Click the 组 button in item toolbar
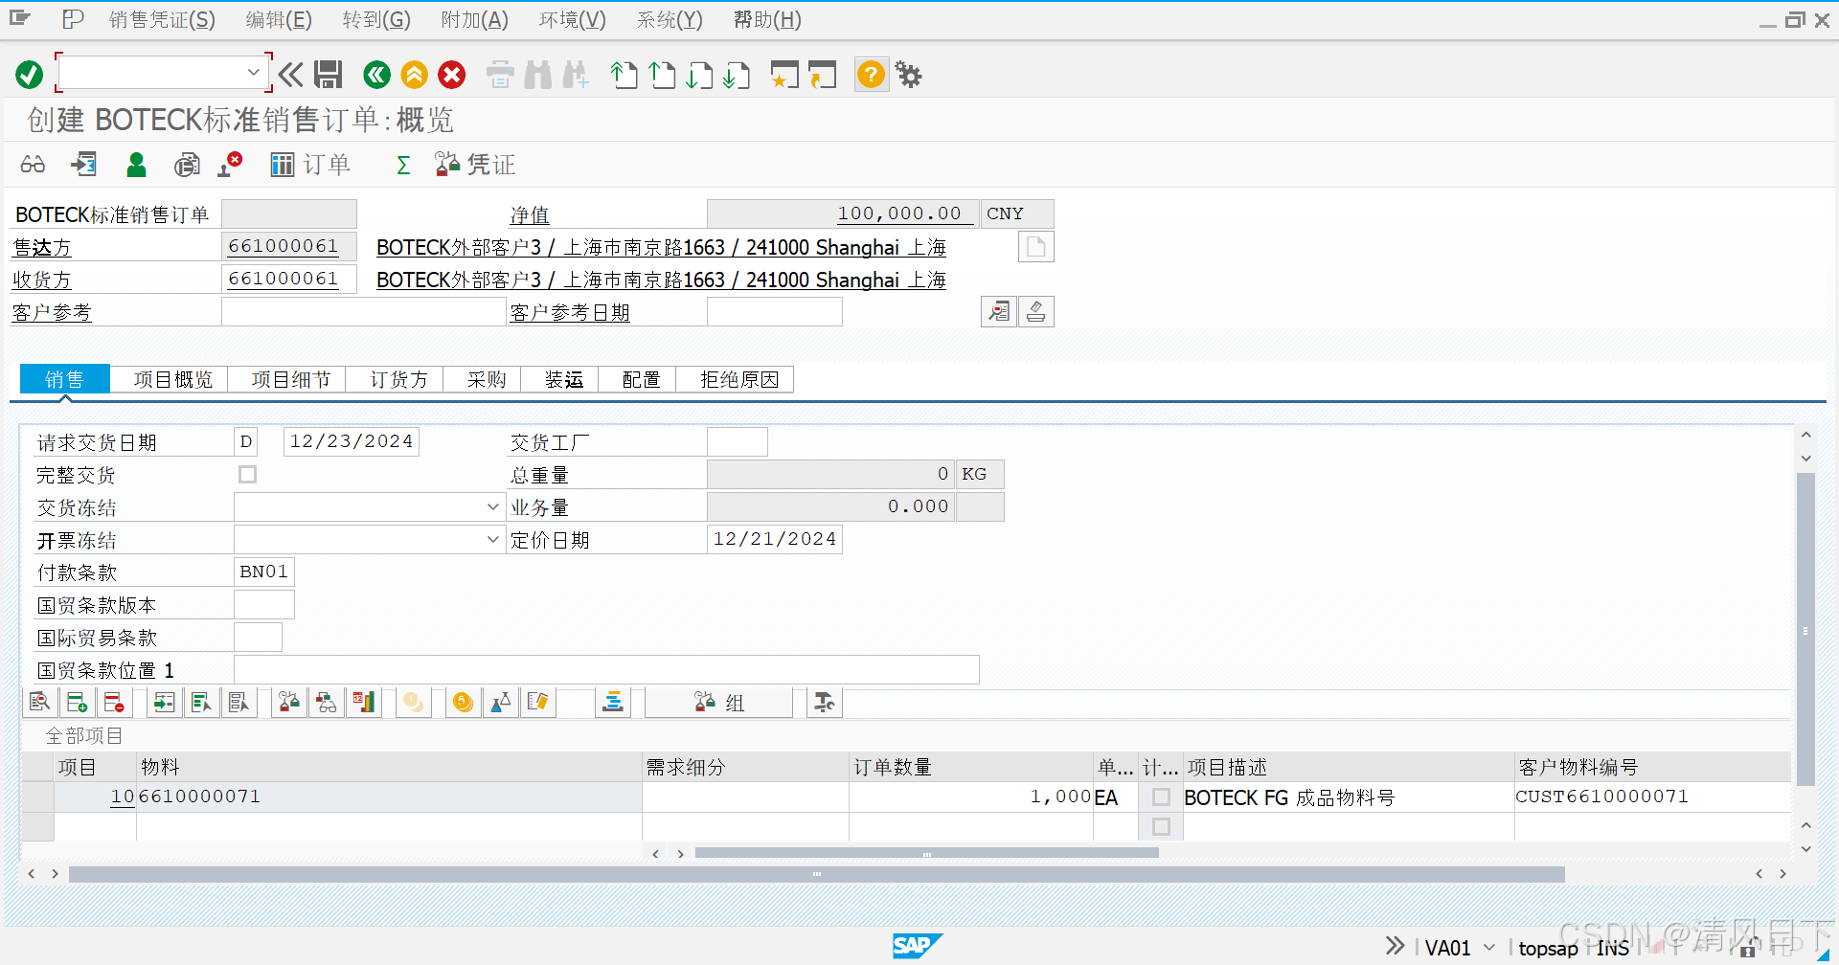This screenshot has width=1839, height=965. coord(719,703)
